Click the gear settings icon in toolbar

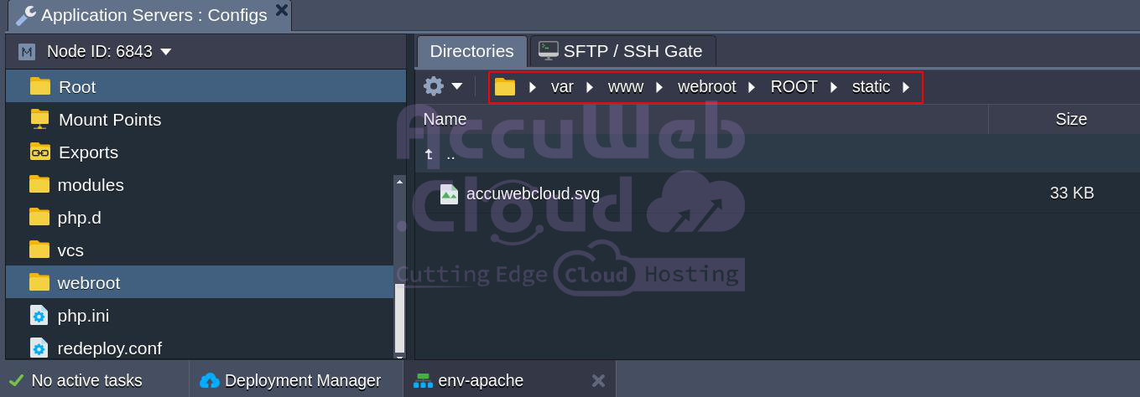click(433, 86)
